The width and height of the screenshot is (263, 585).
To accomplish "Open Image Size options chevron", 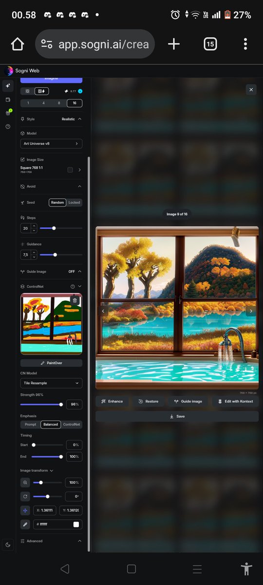I will point(79,170).
